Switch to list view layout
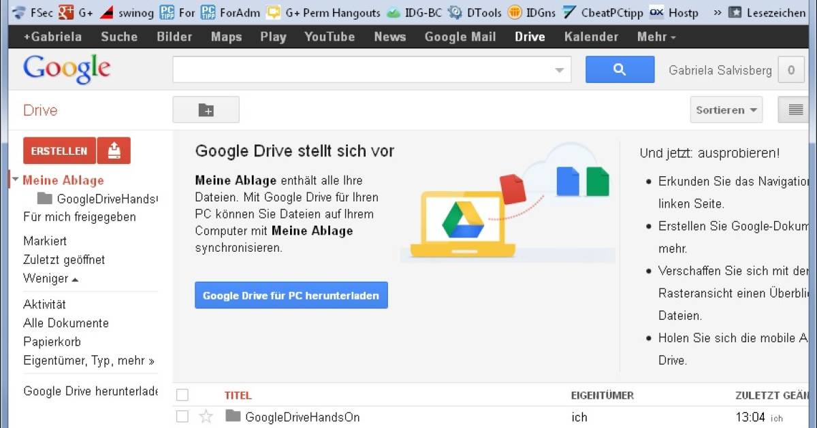This screenshot has width=817, height=428. click(794, 110)
